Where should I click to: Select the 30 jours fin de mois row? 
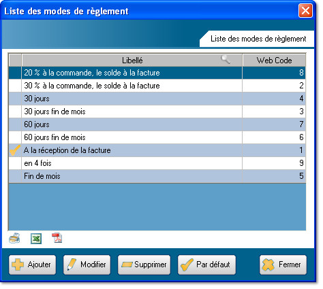click(x=157, y=112)
